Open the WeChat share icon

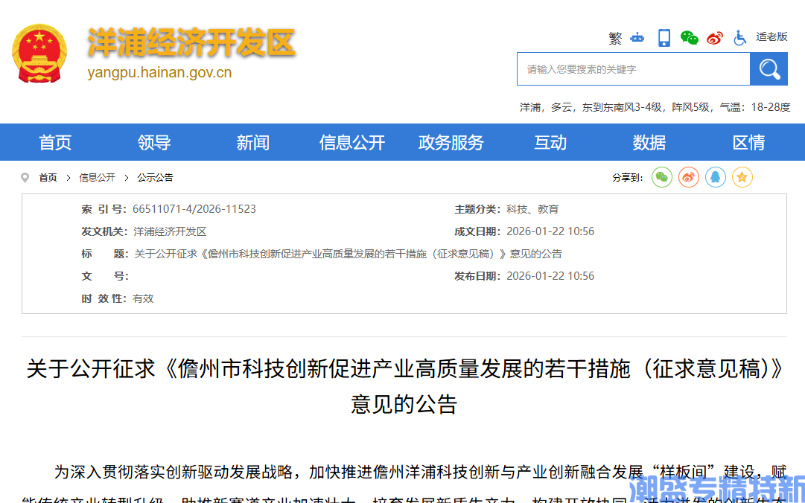[x=661, y=177]
